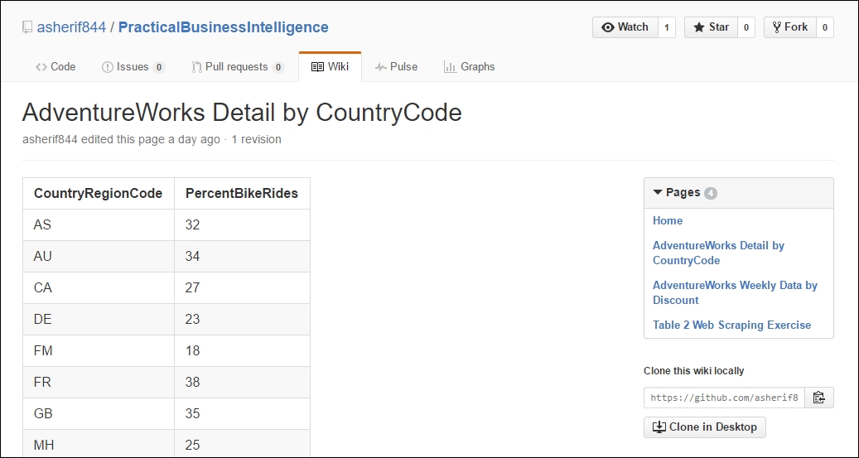Open the Home wiki page link
The image size is (859, 458).
(668, 221)
